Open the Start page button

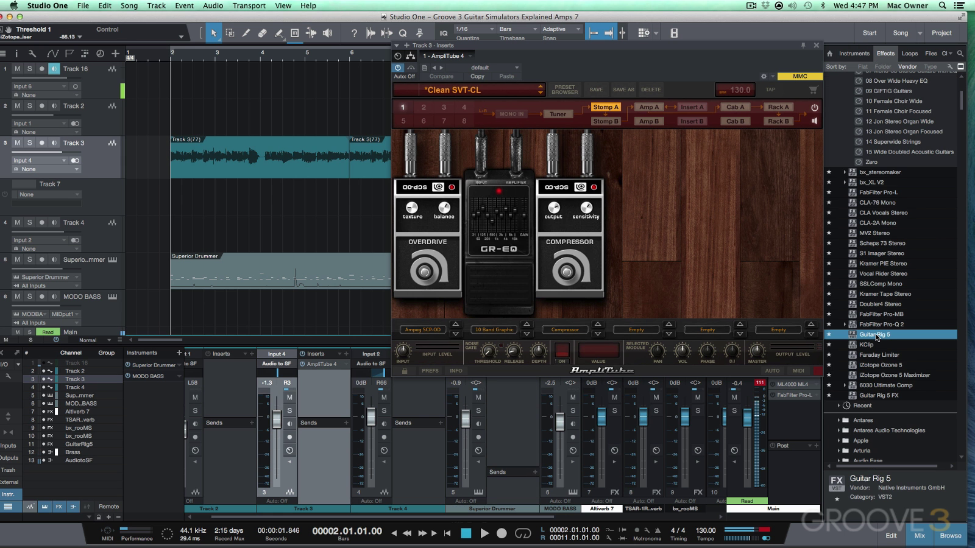click(870, 33)
